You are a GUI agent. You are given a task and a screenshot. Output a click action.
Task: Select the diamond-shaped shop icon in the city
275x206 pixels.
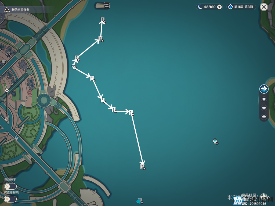[x=3, y=62]
